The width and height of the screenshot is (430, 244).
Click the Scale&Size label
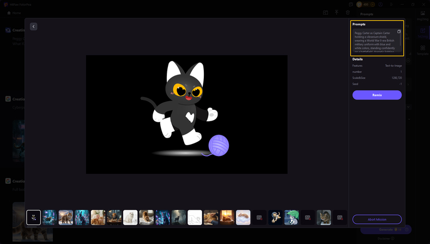pyautogui.click(x=359, y=78)
